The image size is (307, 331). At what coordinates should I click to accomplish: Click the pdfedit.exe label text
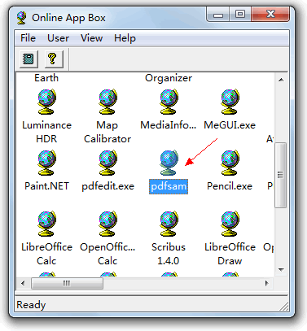click(x=107, y=186)
